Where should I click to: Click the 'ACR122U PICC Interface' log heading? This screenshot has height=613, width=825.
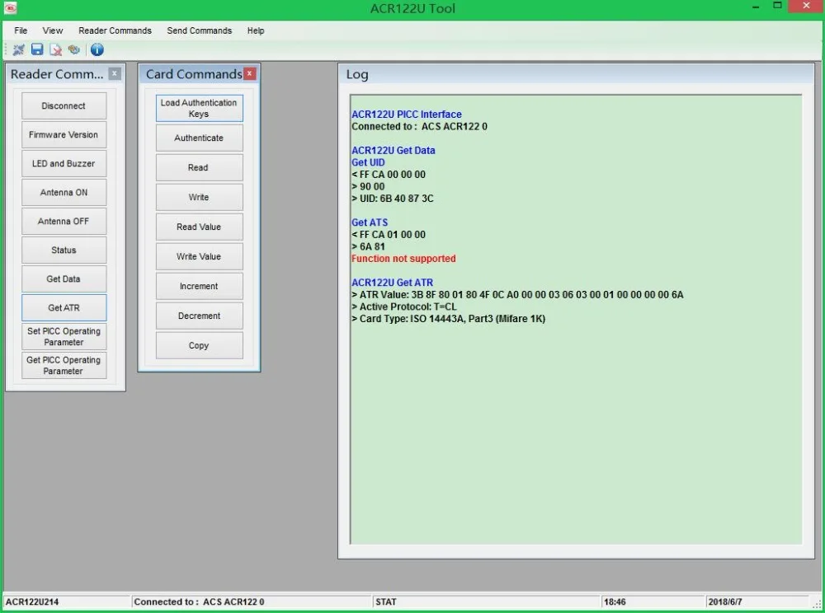(406, 114)
